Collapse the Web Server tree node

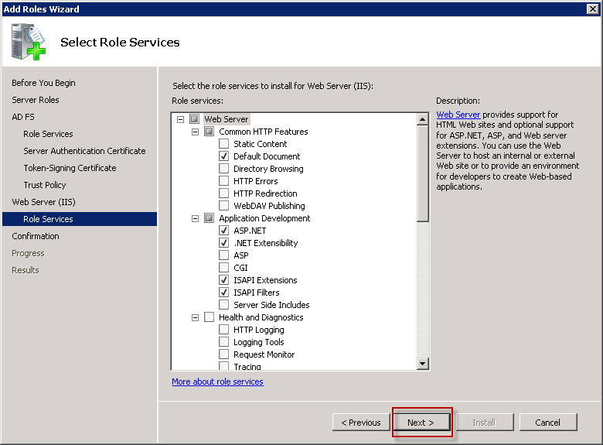(x=180, y=119)
